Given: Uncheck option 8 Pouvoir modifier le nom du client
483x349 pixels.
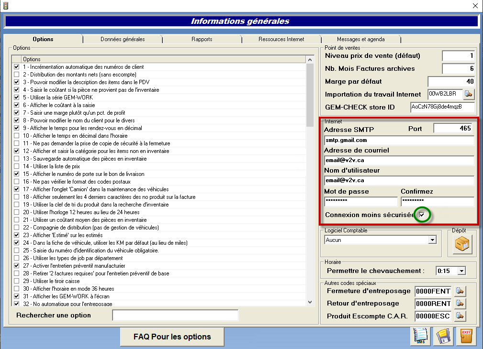Looking at the screenshot, I should point(17,120).
